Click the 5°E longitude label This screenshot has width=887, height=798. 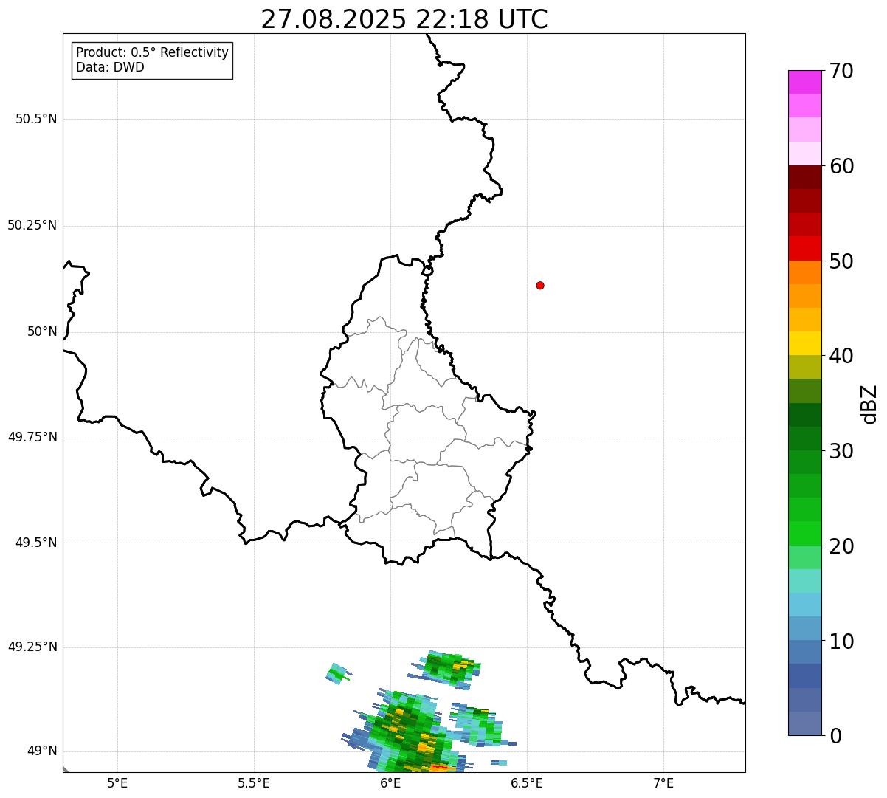(x=117, y=782)
